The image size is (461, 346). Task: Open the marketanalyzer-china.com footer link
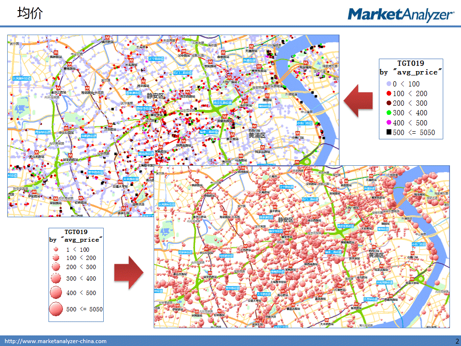click(x=56, y=341)
